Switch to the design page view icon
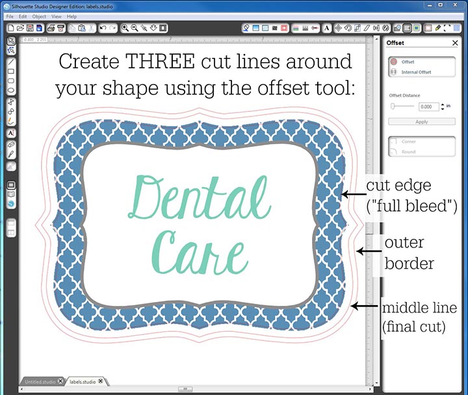This screenshot has height=395, width=468. point(11,185)
